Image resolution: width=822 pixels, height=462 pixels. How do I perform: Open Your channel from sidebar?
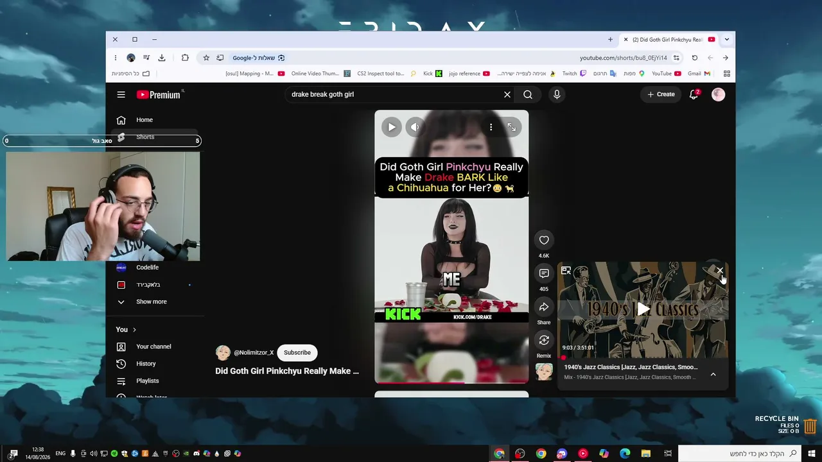click(x=155, y=346)
